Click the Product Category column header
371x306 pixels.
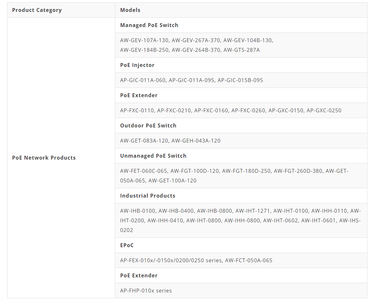[37, 10]
